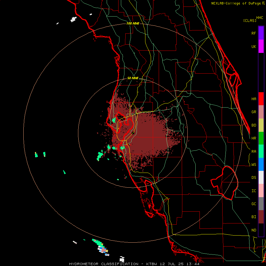Click the GR legend label
Screen dimensions: 266x266
click(254, 112)
